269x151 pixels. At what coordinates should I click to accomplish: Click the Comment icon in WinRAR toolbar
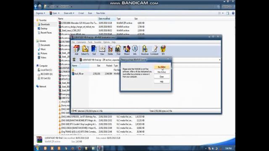(x=154, y=50)
